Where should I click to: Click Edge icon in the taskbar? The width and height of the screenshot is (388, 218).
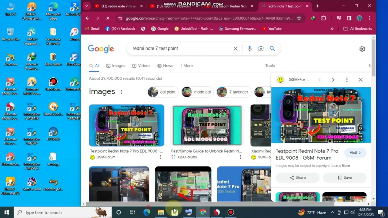click(x=147, y=212)
